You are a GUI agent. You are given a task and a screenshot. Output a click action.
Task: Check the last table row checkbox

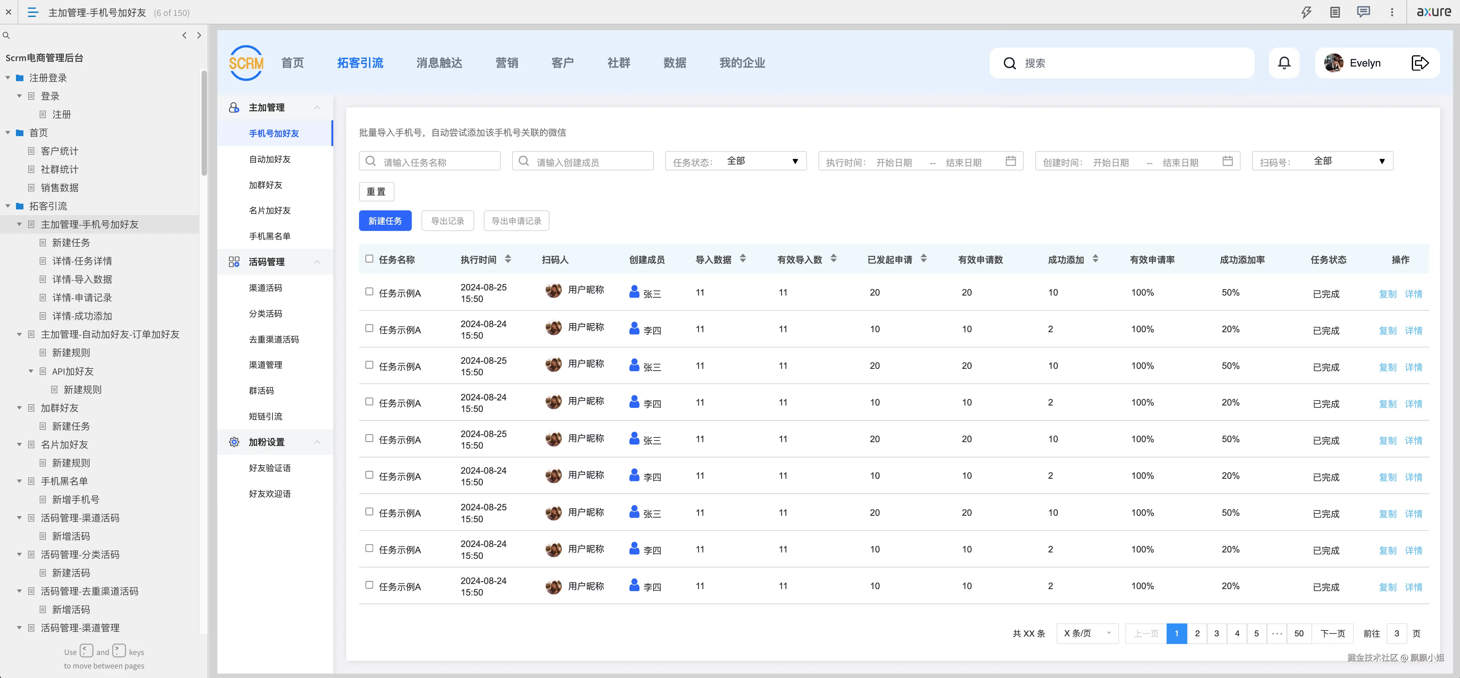pyautogui.click(x=369, y=586)
